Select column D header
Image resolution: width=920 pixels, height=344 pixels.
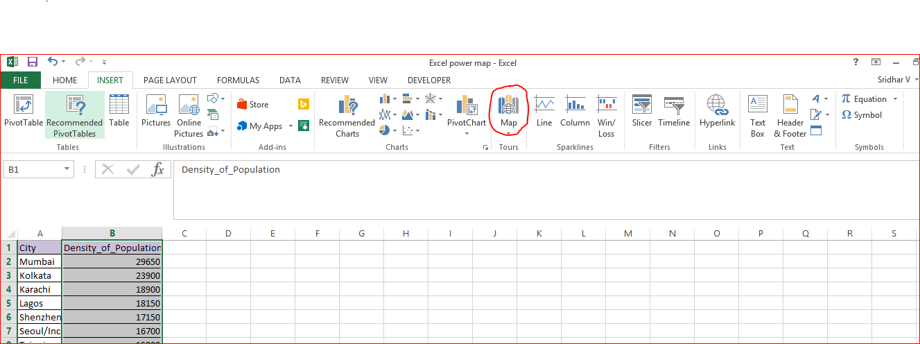click(x=228, y=233)
